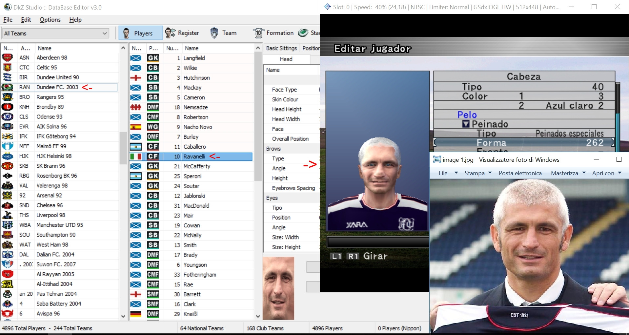Click the Spain flag beside Nacho Novo
Screen dimensions: 629x335
coord(136,127)
